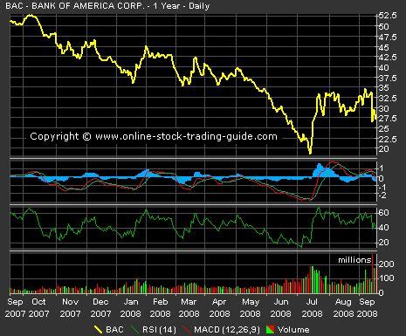Click the 32.5 price axis value
The height and width of the screenshot is (336, 406).
click(388, 98)
